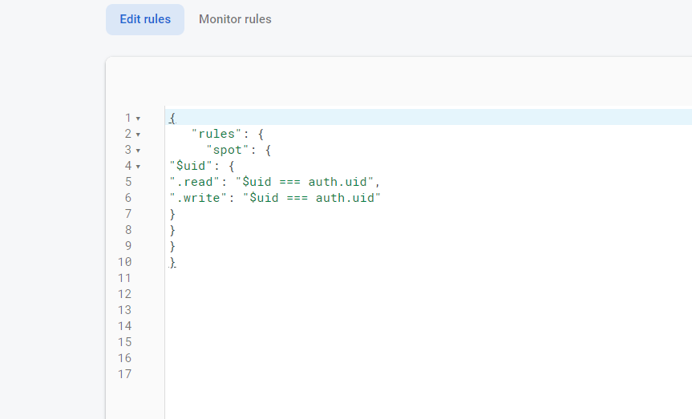692x419 pixels.
Task: Click line number 5 in the gutter
Action: 127,182
